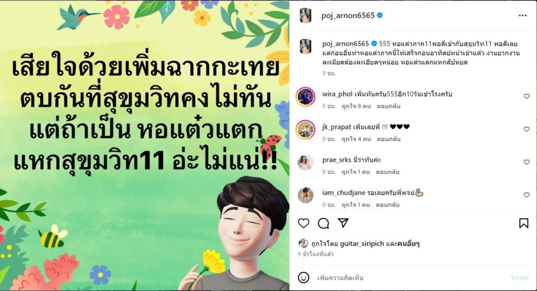This screenshot has height=291, width=537.
Task: Click the blue post button
Action: 519,278
